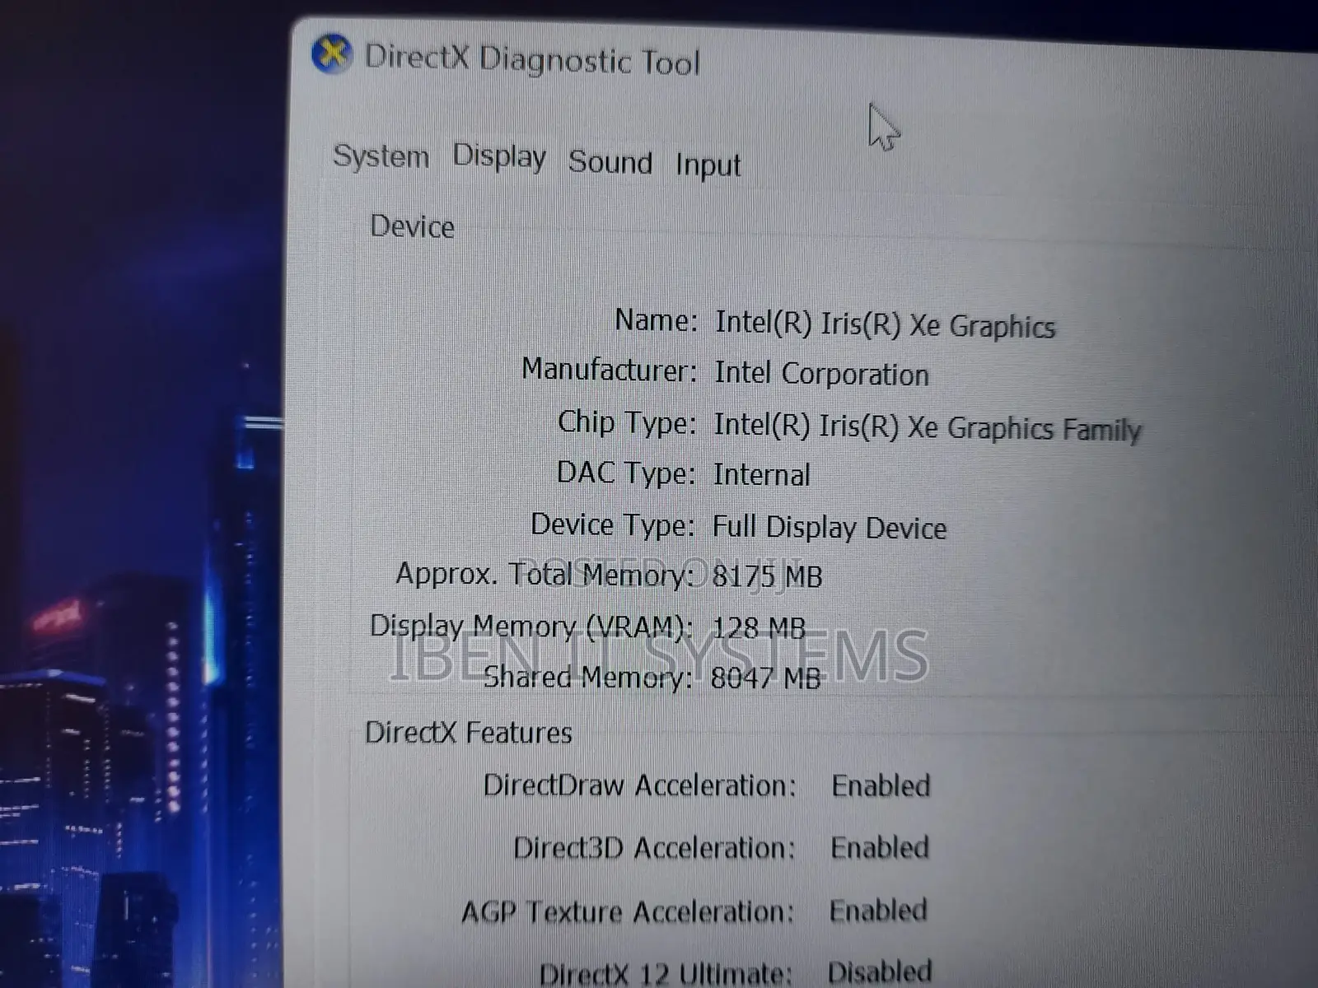Select the "Internal" DAC type value
The image size is (1318, 988).
coord(761,475)
